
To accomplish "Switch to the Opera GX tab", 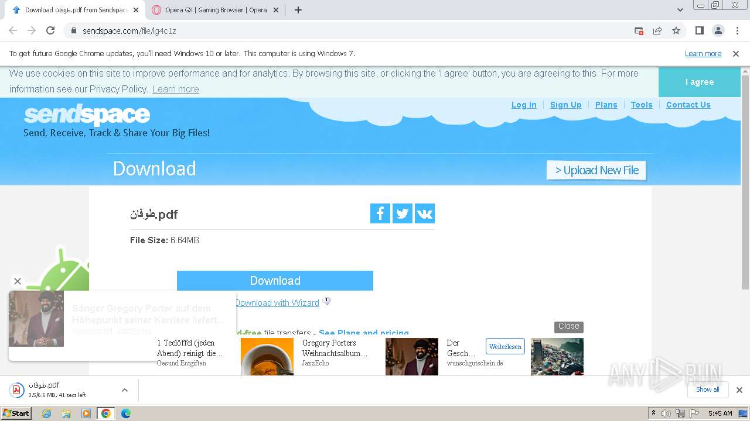I will tap(216, 10).
